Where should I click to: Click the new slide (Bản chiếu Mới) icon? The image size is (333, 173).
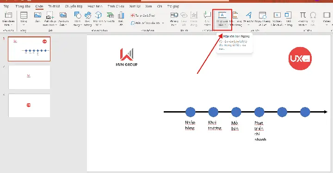tap(8, 15)
